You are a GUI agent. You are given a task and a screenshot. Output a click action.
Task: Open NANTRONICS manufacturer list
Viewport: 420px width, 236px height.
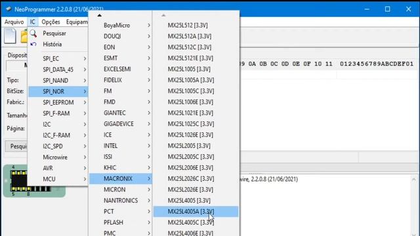[x=121, y=201]
